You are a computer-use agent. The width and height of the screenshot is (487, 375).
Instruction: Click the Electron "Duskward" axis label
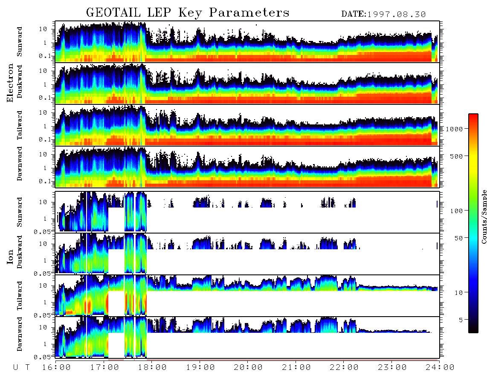[x=20, y=82]
